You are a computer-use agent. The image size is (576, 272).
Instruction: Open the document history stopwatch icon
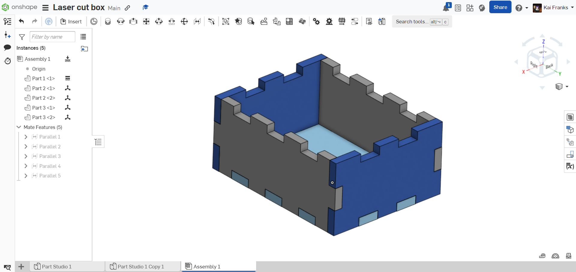pyautogui.click(x=7, y=61)
